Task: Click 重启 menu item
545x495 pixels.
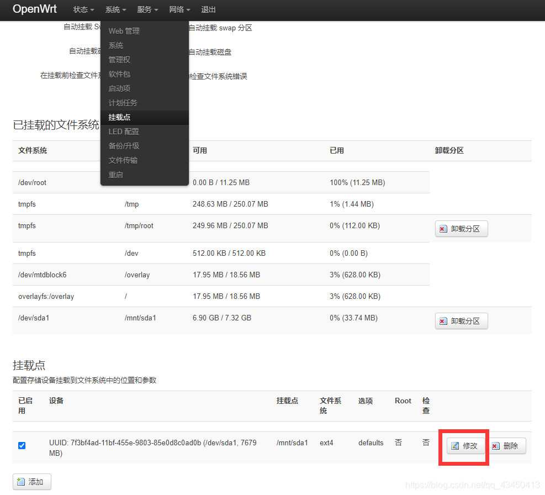Action: (145, 175)
